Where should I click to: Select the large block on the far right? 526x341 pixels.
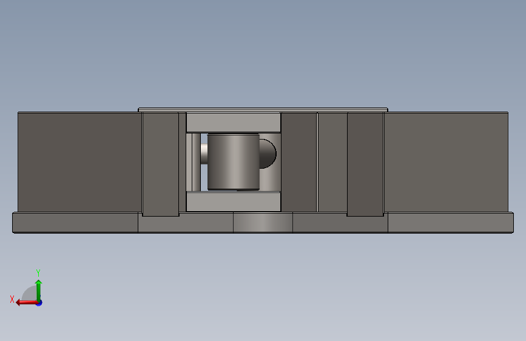pos(446,162)
